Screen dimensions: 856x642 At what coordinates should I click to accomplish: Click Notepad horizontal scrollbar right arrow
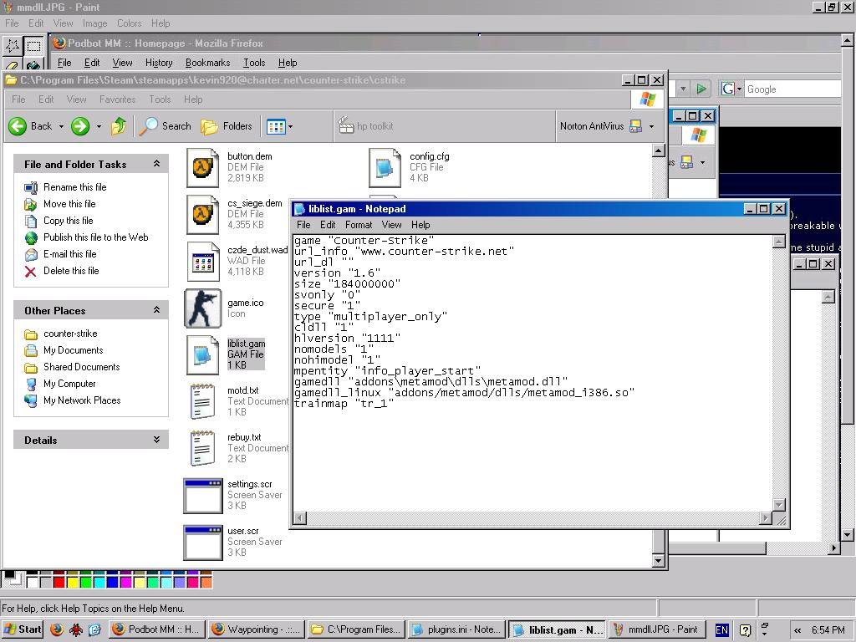(766, 517)
